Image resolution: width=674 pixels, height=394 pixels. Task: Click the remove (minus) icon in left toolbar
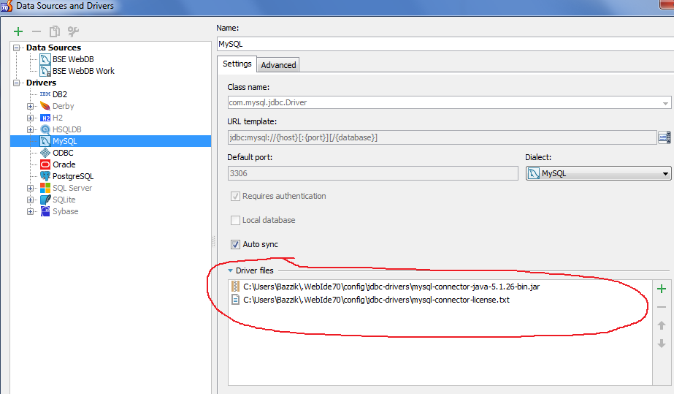pos(37,31)
